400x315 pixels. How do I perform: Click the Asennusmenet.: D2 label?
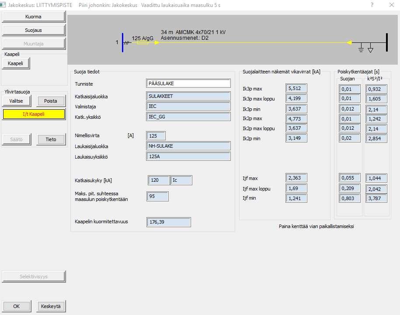[184, 38]
